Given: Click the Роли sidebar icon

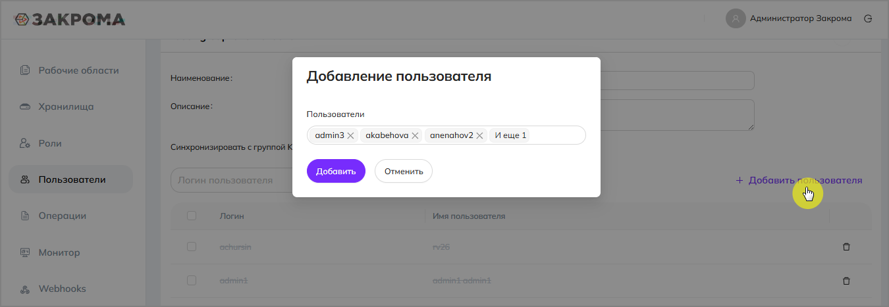Looking at the screenshot, I should coord(25,143).
